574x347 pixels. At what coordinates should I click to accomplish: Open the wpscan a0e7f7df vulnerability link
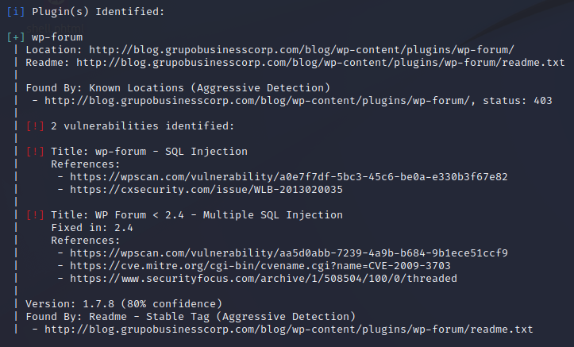288,176
